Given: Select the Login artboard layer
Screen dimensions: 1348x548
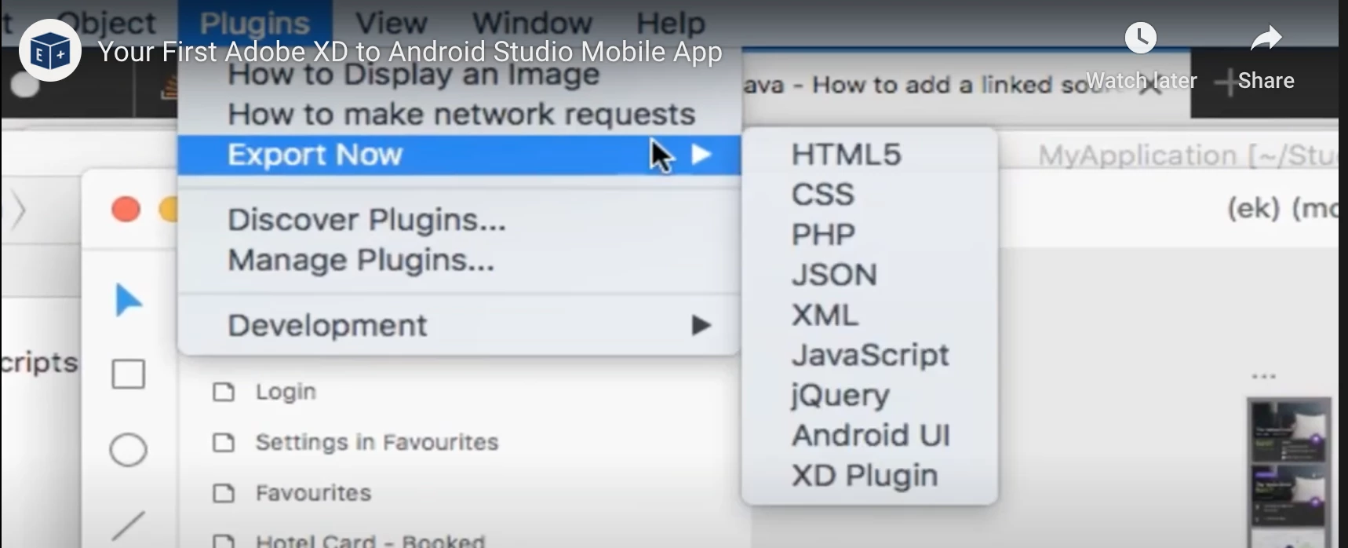Looking at the screenshot, I should click(x=286, y=392).
